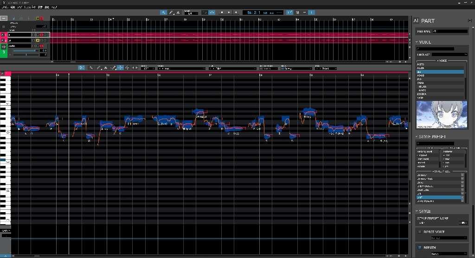Click the voice character portrait thumbnail
The width and height of the screenshot is (475, 258).
[x=442, y=115]
